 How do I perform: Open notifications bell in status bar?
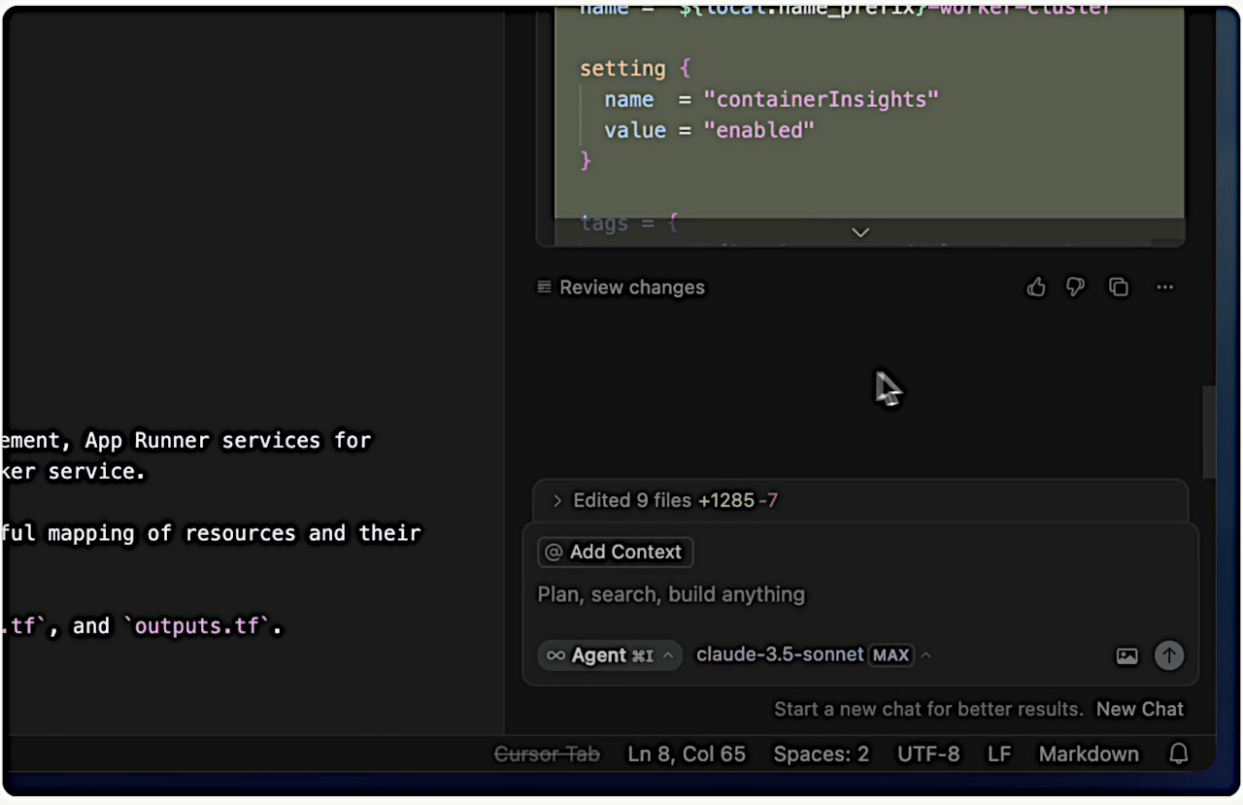1179,755
